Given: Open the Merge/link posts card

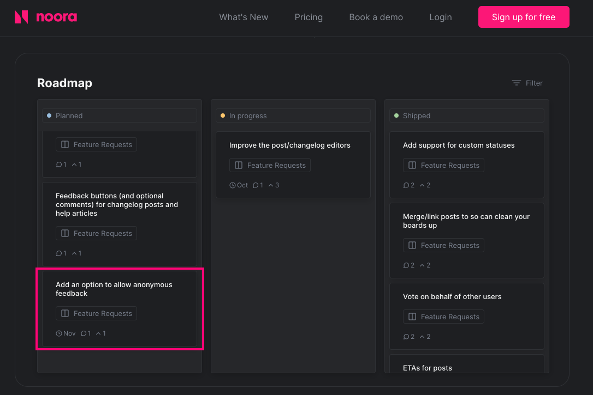Looking at the screenshot, I should (x=467, y=241).
